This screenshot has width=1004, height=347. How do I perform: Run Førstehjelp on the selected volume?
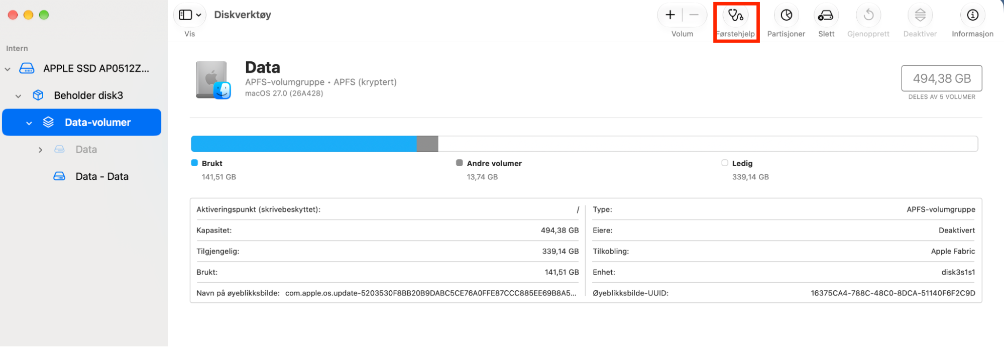tap(736, 16)
